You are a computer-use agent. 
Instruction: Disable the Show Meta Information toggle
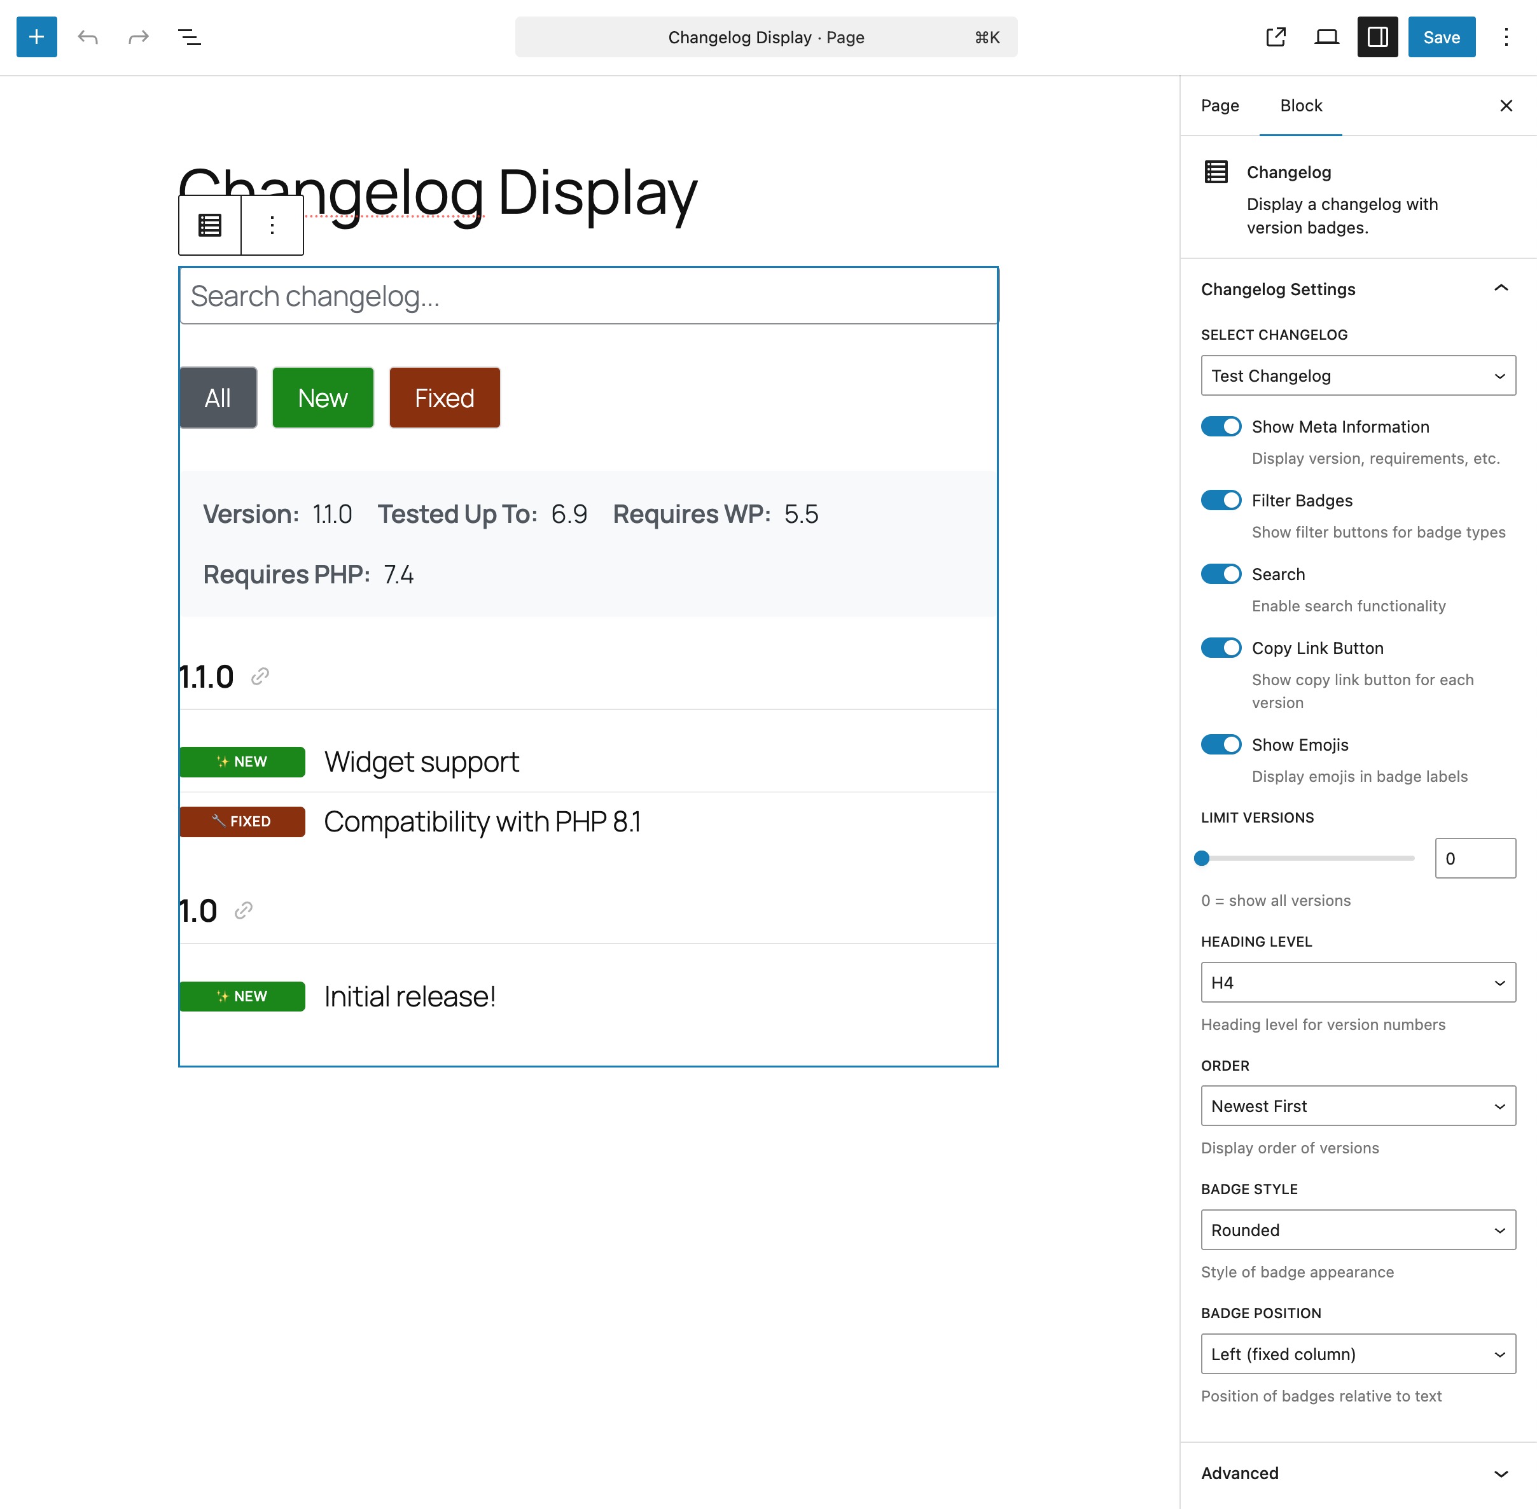click(x=1221, y=426)
